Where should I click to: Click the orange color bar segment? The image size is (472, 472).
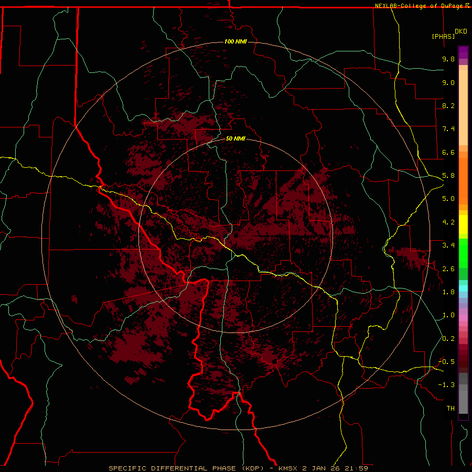(463, 181)
